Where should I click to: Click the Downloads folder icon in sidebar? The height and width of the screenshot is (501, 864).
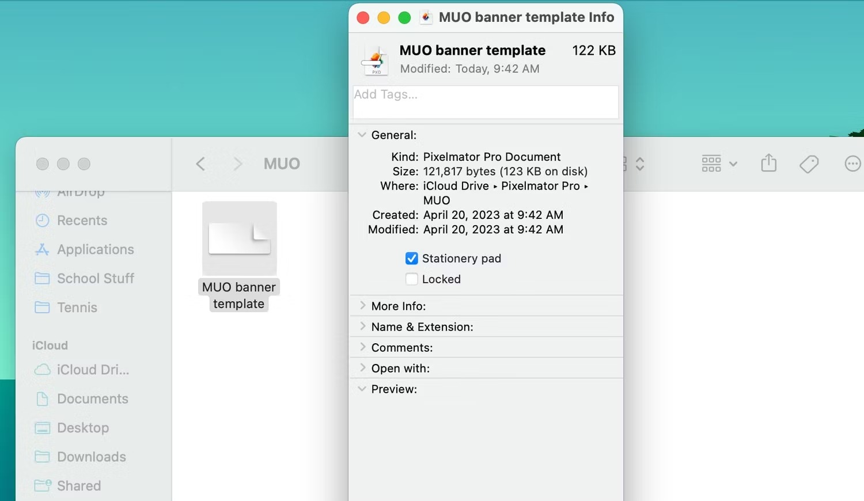point(42,457)
